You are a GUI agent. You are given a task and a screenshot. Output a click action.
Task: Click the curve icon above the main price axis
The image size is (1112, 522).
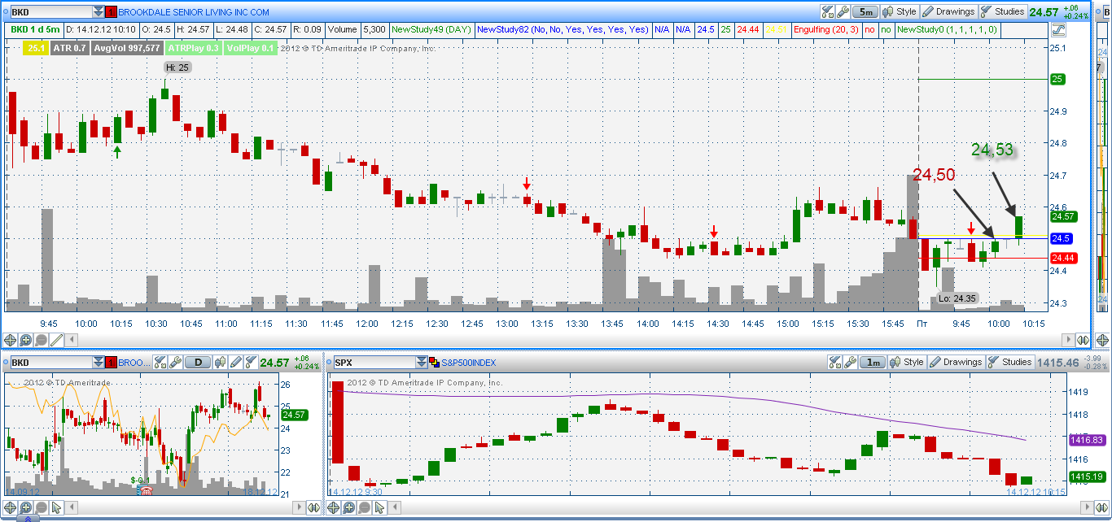pos(1058,30)
